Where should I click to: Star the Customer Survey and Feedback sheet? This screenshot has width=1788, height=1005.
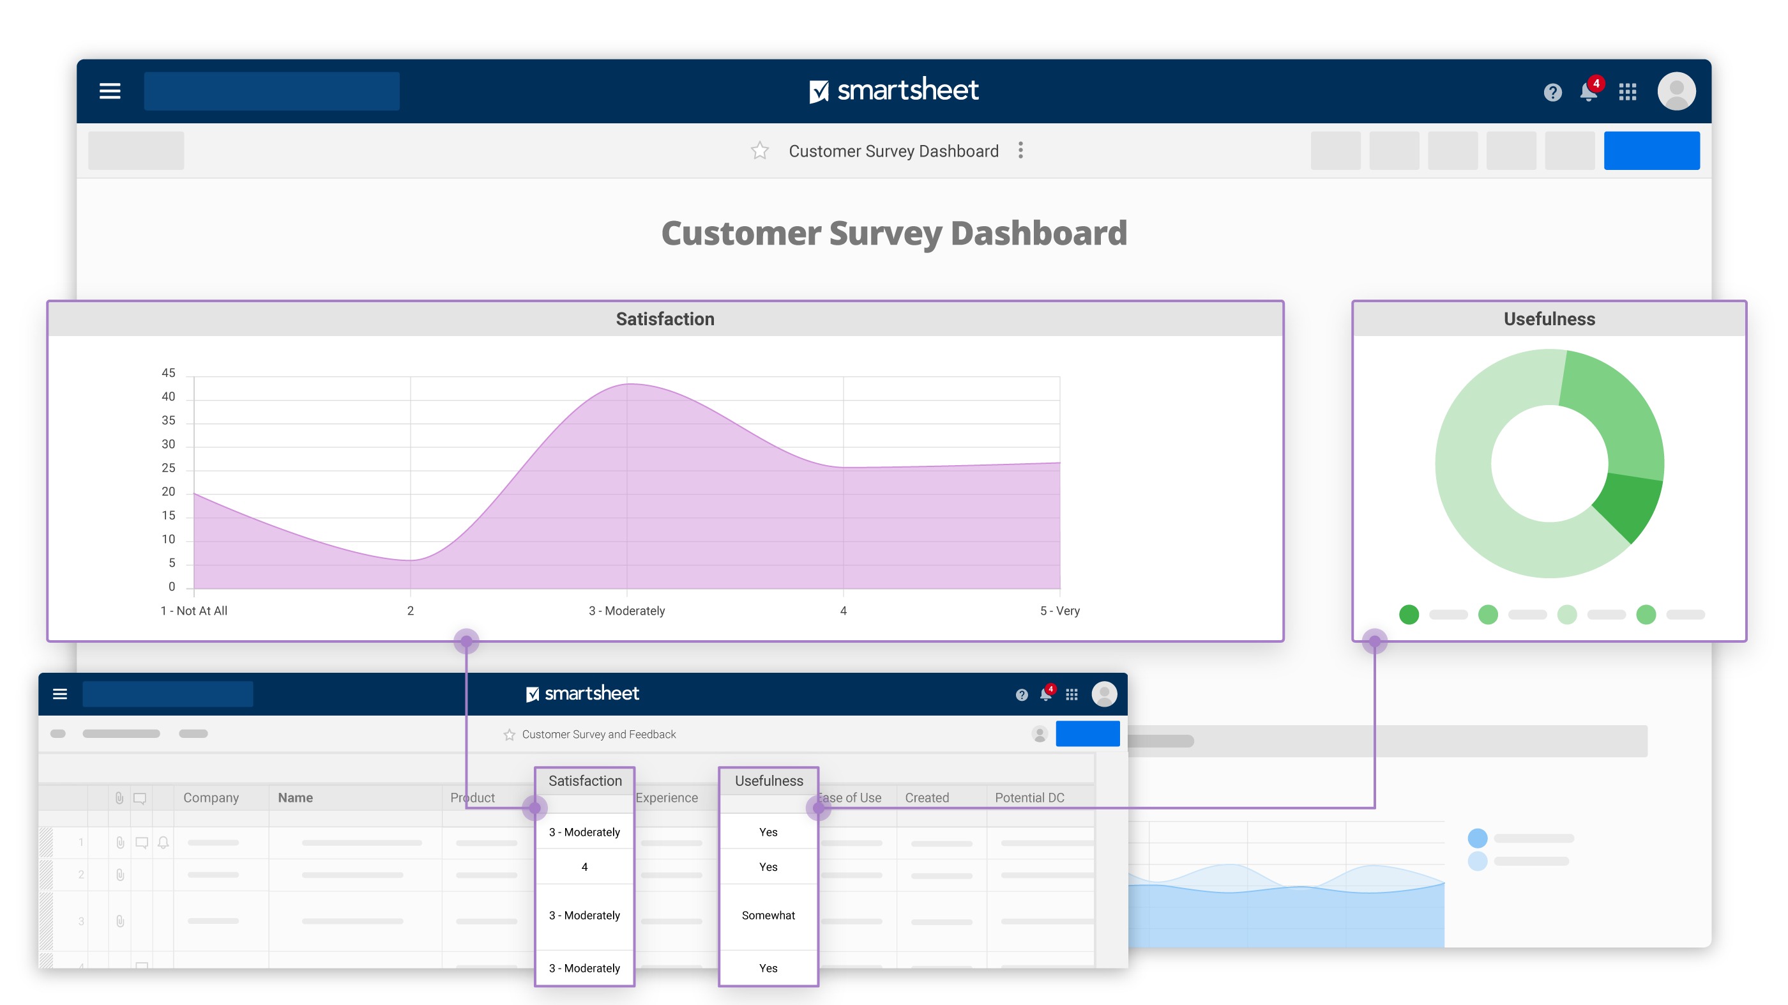[510, 735]
